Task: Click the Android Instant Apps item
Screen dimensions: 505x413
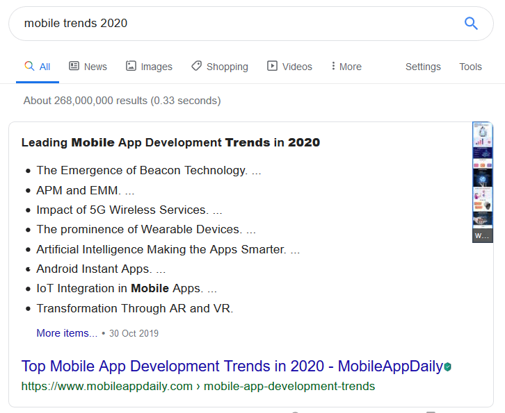Action: click(101, 269)
